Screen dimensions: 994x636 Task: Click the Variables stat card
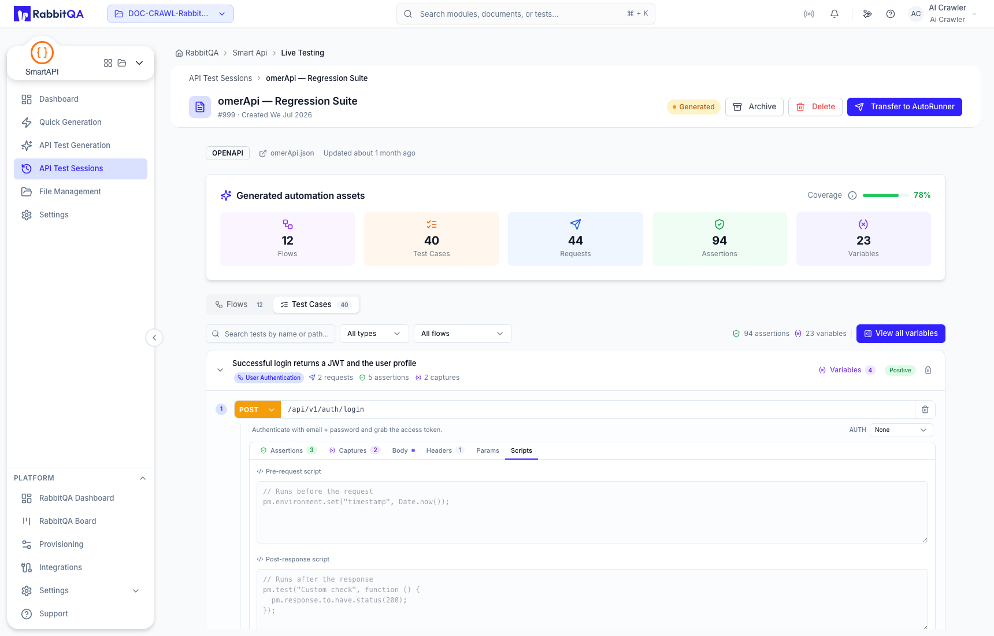point(863,239)
